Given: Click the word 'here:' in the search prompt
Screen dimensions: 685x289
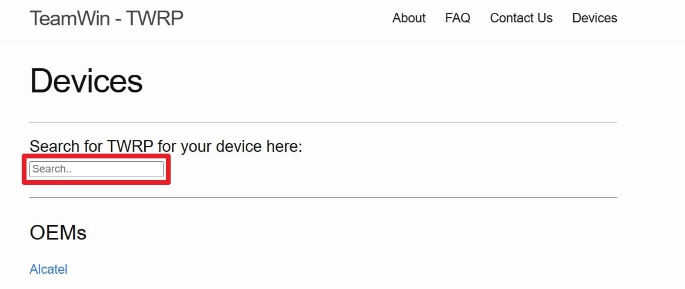Looking at the screenshot, I should point(284,146).
